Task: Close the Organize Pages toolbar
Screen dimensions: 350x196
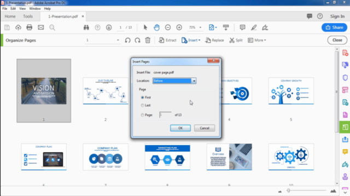Action: [337, 40]
